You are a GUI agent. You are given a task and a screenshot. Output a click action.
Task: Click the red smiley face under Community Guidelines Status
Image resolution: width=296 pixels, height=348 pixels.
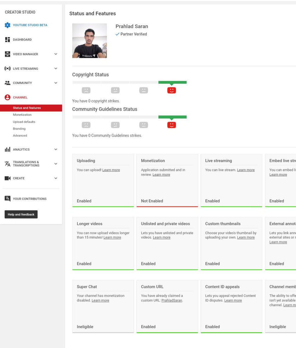[x=172, y=125]
